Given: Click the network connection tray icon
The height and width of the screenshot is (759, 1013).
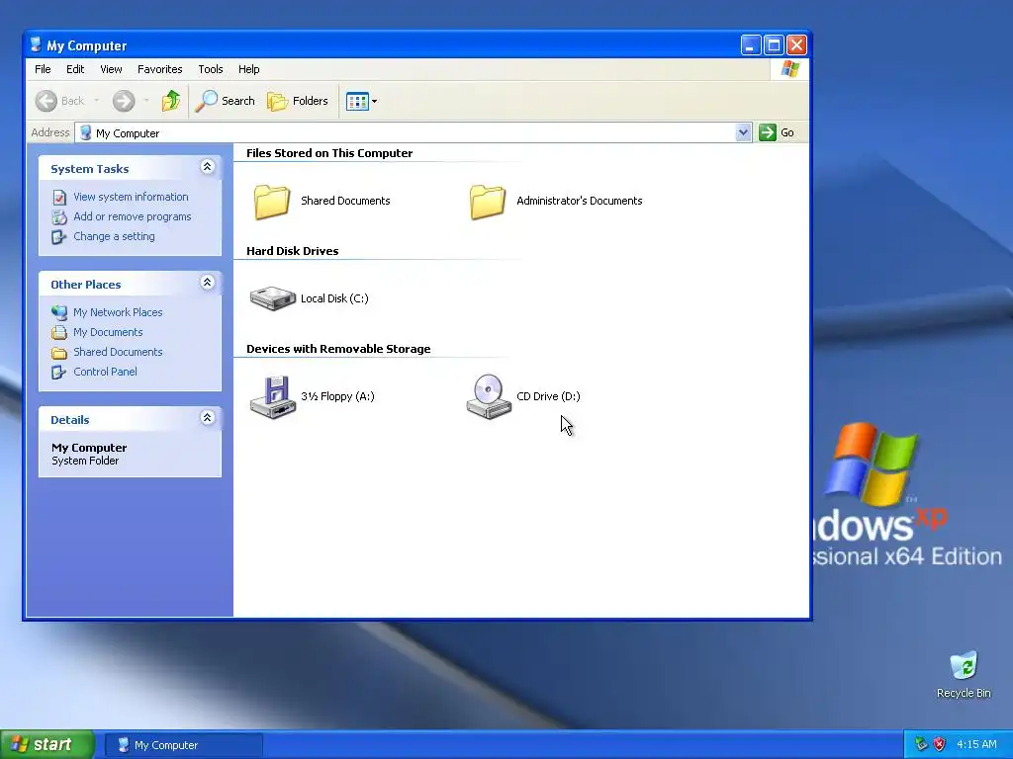Looking at the screenshot, I should (921, 744).
